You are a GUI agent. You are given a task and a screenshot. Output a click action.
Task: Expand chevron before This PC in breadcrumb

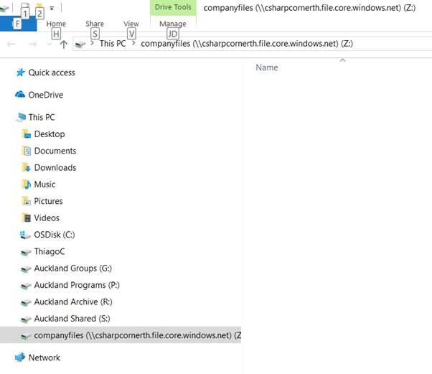[x=93, y=43]
